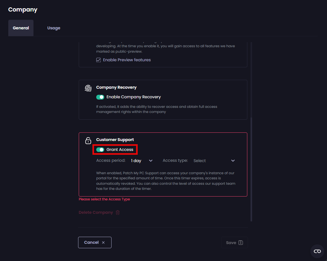
Task: Click the X icon on Cancel
Action: tap(103, 242)
